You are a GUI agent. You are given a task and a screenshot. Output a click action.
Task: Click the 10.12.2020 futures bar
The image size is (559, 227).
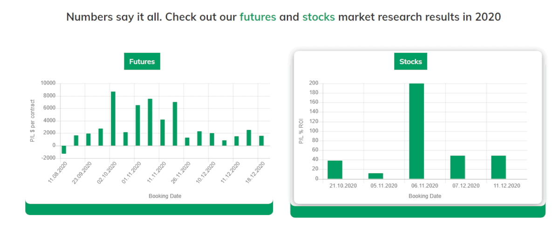point(212,139)
